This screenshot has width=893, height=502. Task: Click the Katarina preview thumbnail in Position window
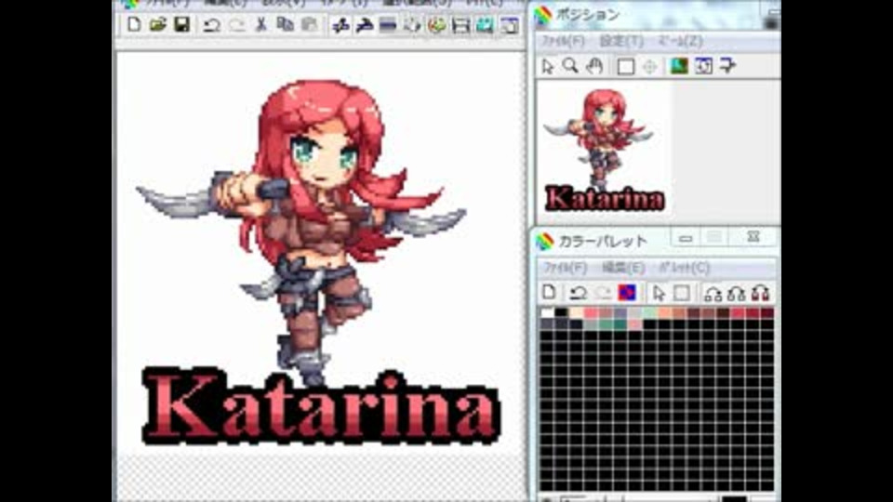(x=604, y=150)
